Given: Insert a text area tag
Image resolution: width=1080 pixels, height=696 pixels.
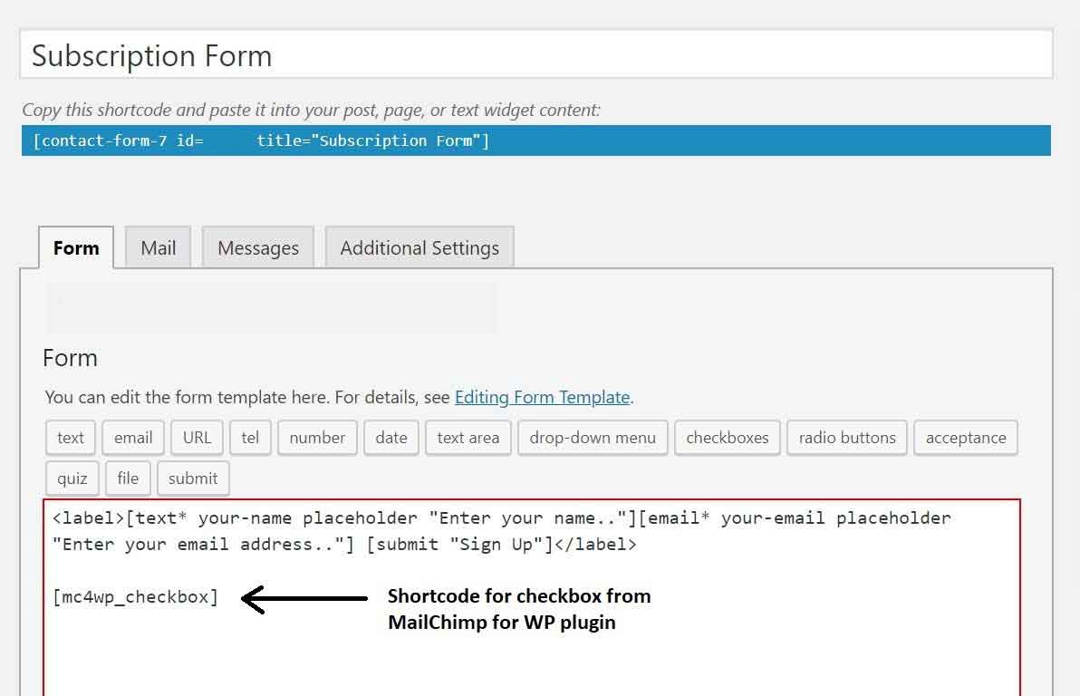Looking at the screenshot, I should (x=468, y=438).
